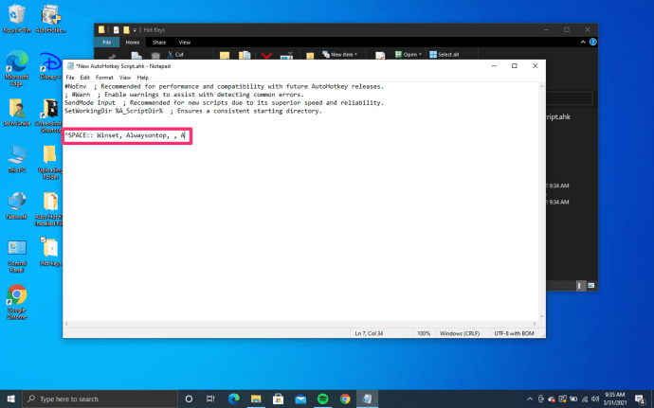Switch to Share tab in Hot Keys explorer
The width and height of the screenshot is (654, 408).
159,42
